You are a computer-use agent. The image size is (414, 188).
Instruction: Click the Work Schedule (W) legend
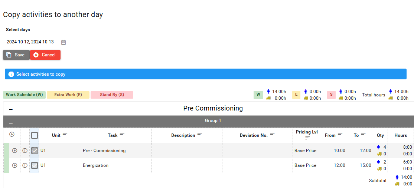(24, 95)
